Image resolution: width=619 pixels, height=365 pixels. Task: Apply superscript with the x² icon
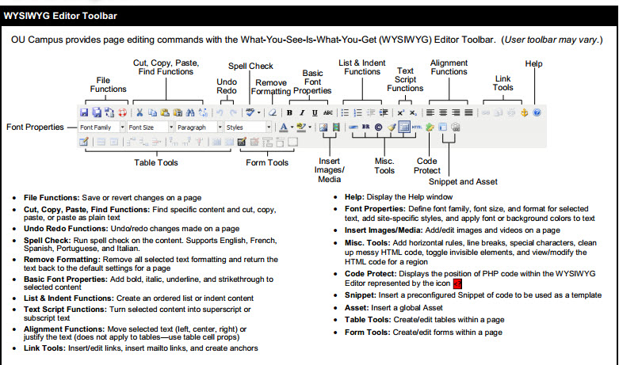(400, 112)
